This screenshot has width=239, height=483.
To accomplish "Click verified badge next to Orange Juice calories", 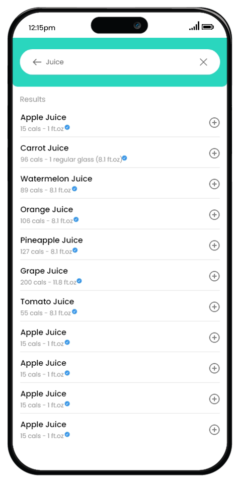I will pos(76,220).
